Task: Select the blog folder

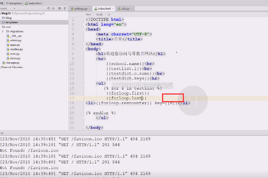Action: click(x=8, y=18)
